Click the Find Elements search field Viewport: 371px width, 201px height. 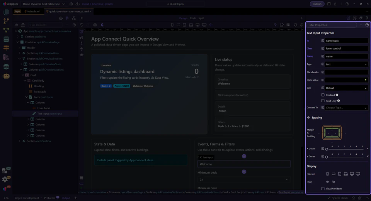point(45,25)
